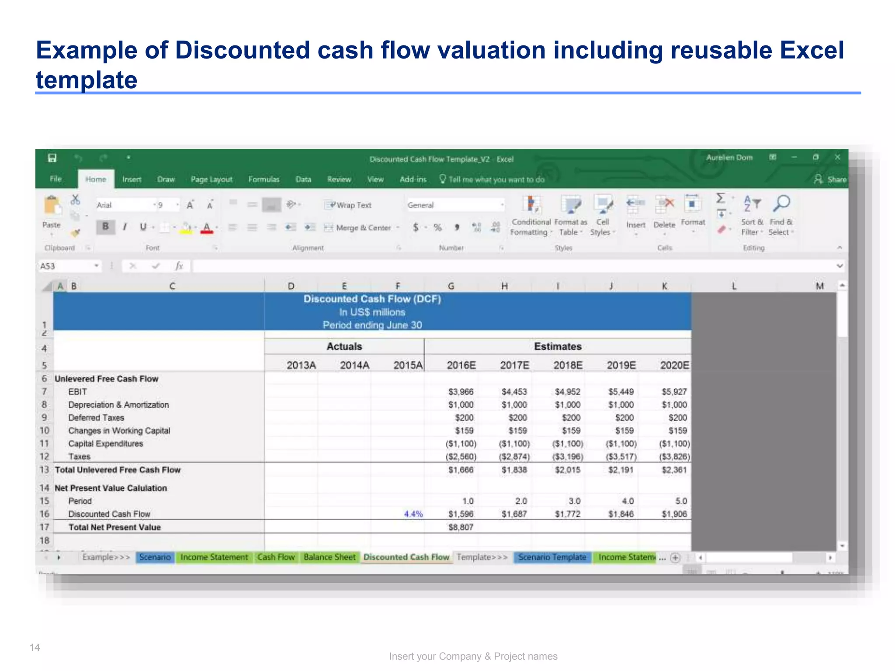Switch to the Review ribbon tab
The width and height of the screenshot is (895, 671).
[x=339, y=180]
